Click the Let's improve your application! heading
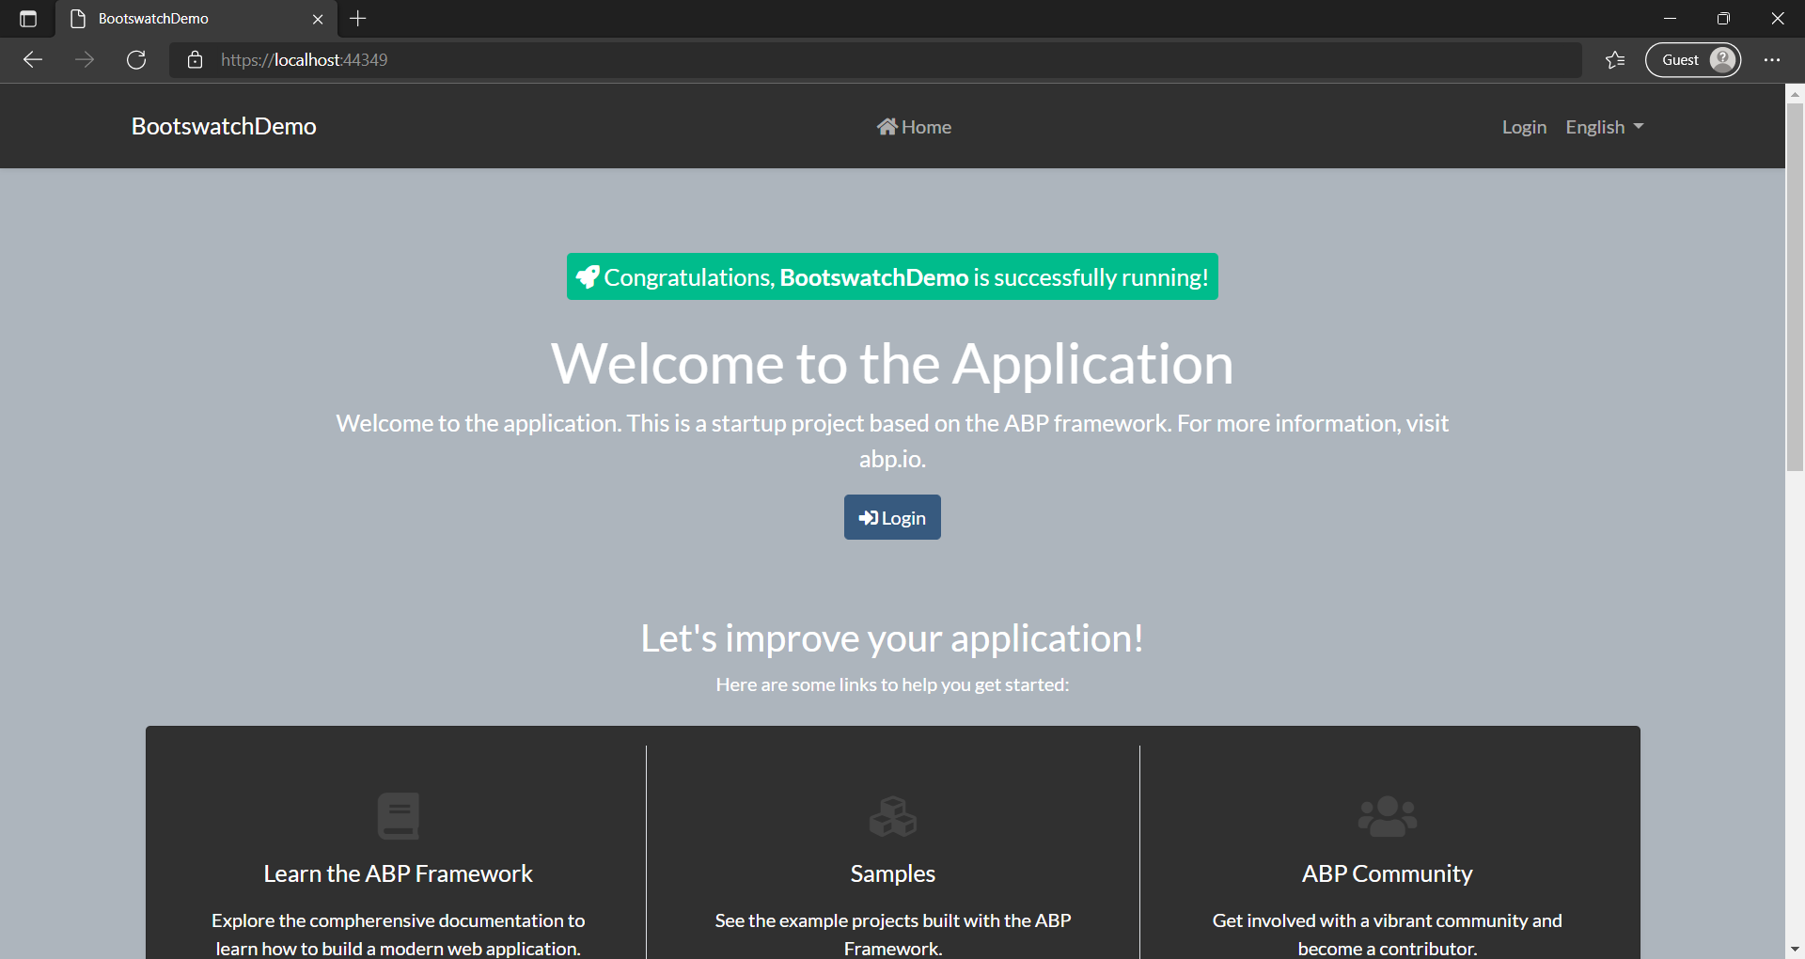 pyautogui.click(x=892, y=638)
